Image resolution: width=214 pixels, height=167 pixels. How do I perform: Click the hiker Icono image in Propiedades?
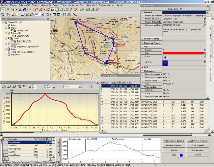(165, 57)
